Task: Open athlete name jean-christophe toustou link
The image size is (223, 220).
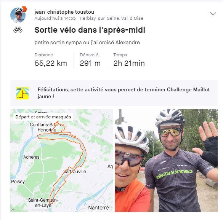Action: (x=64, y=12)
